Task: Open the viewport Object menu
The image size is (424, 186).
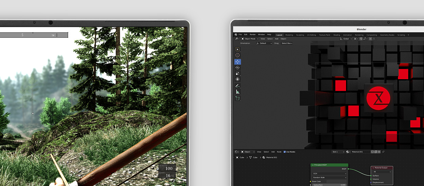Action: 283,39
